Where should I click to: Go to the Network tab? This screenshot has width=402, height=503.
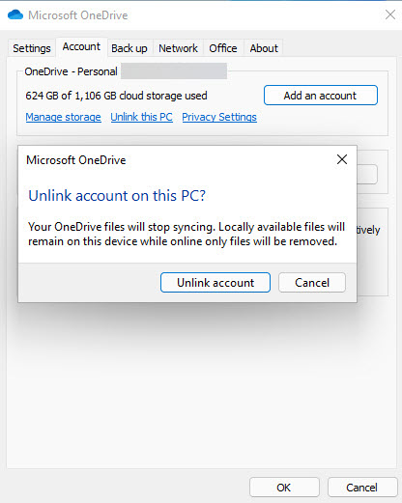pos(178,48)
